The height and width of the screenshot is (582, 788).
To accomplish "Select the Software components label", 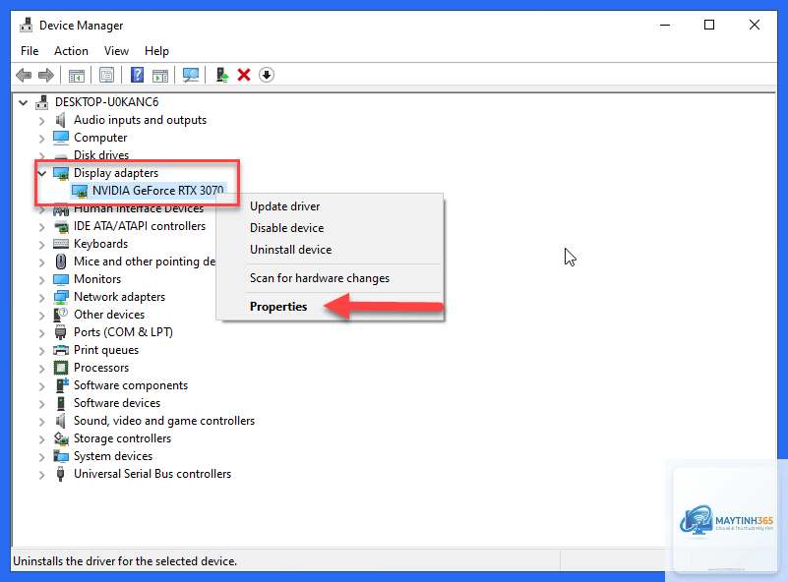I will 131,385.
